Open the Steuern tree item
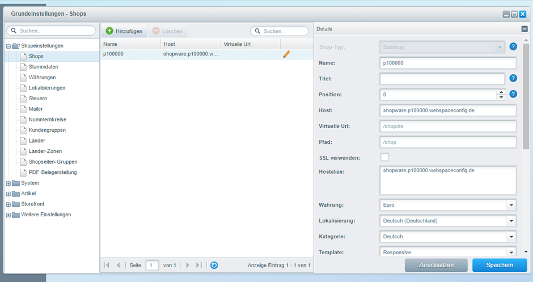The height and width of the screenshot is (282, 533). point(38,99)
